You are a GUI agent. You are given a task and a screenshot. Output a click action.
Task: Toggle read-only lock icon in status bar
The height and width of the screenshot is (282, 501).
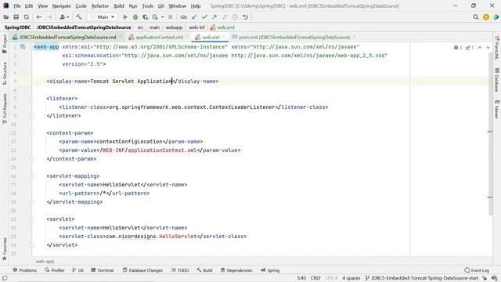[x=485, y=278]
